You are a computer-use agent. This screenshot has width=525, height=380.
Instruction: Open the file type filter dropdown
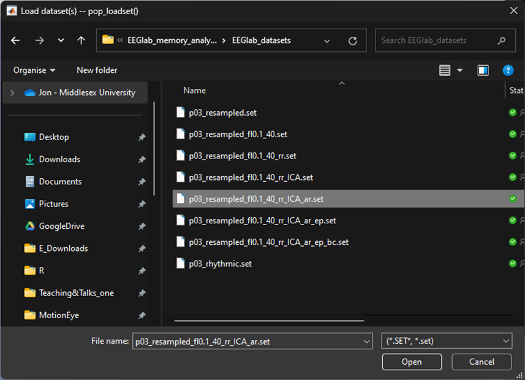[x=446, y=341]
